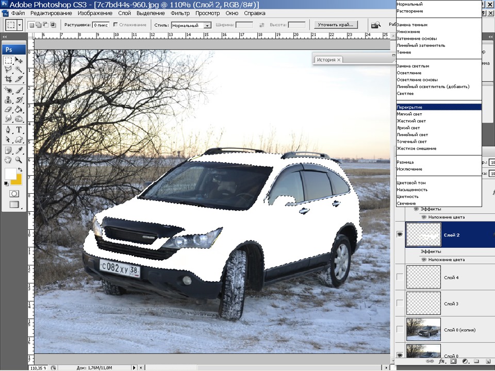Screen dimensions: 495x371
Task: Open the Редактирование menu
Action: [51, 13]
